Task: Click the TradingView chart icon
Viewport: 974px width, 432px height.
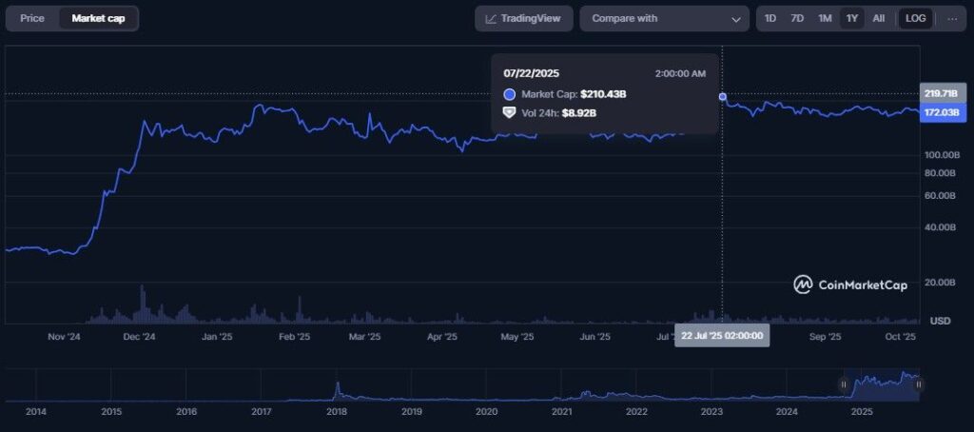Action: (492, 18)
